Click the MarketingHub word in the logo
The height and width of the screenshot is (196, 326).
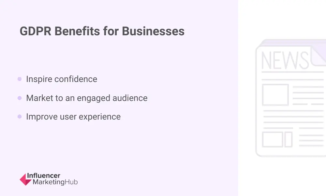click(x=55, y=182)
